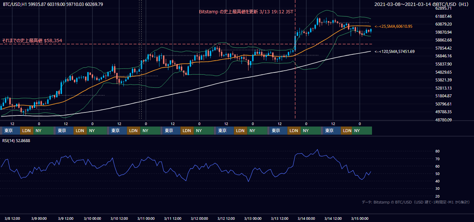474x222 pixels.
Task: Click the 53821.39 price axis label
Action: point(443,80)
